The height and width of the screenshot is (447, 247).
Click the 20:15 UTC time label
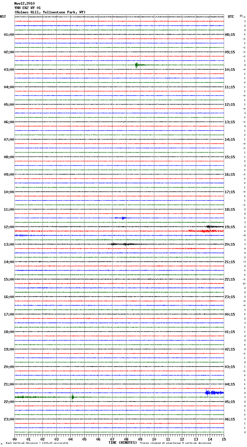click(x=230, y=244)
